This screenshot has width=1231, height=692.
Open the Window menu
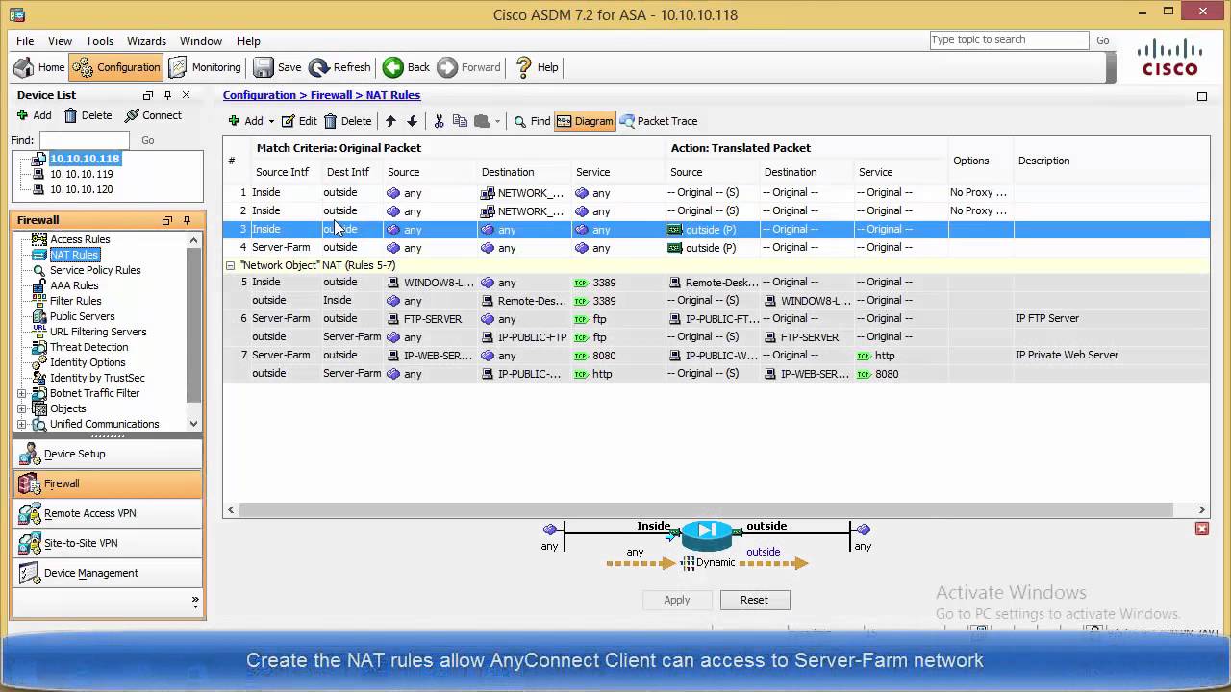(x=201, y=41)
